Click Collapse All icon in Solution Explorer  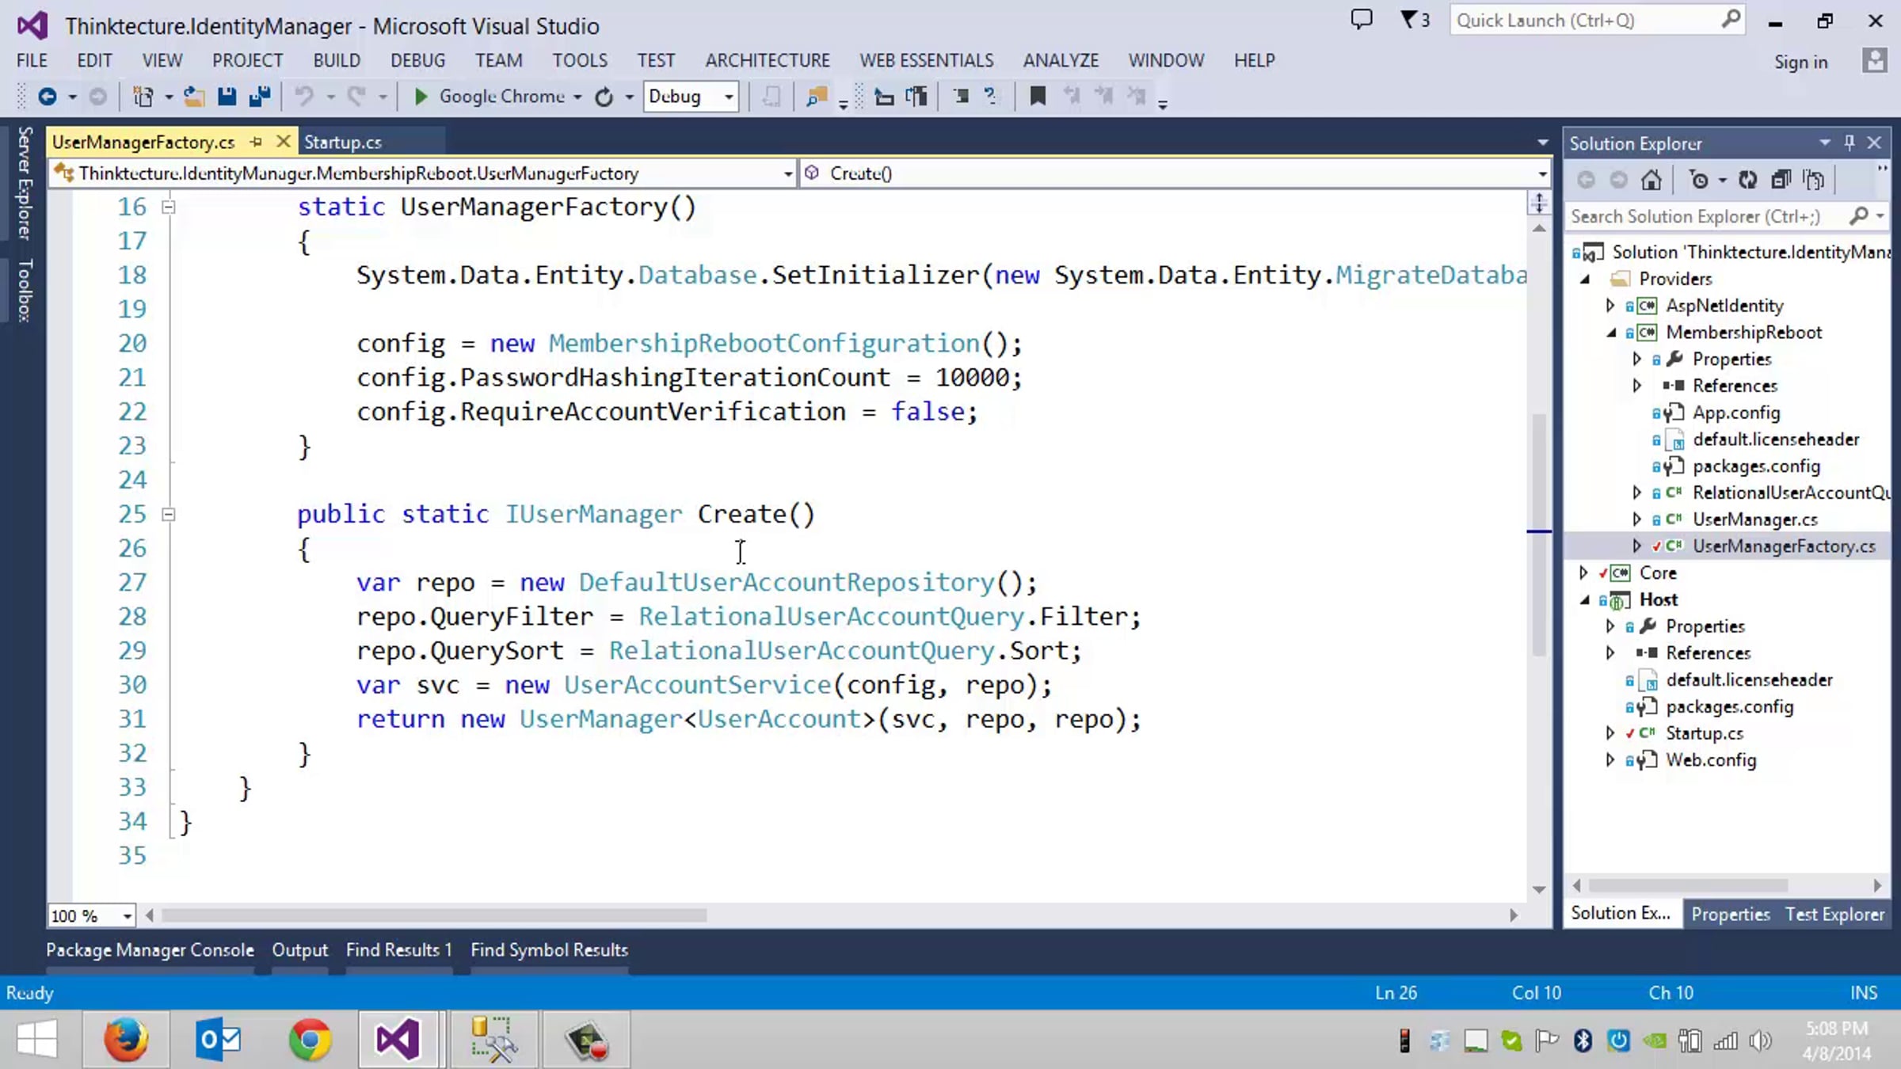coord(1781,180)
